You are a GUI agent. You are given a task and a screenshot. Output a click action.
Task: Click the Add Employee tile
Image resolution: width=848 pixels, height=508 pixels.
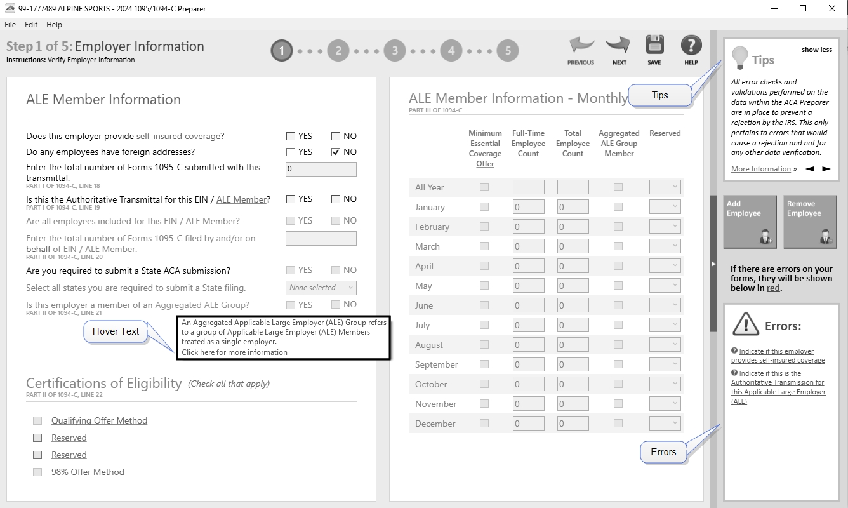pos(750,221)
